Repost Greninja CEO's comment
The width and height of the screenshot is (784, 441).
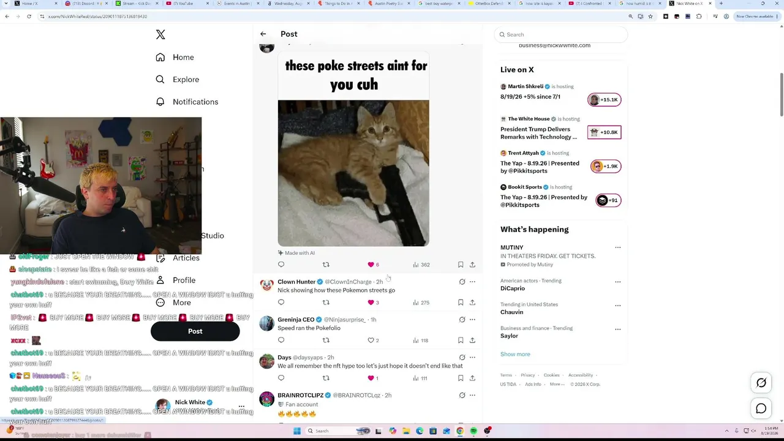pos(326,341)
